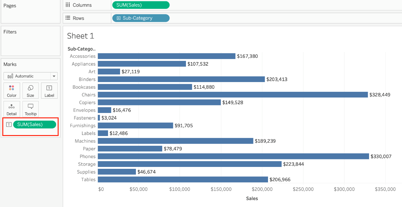Open the Label marks card

coord(49,91)
